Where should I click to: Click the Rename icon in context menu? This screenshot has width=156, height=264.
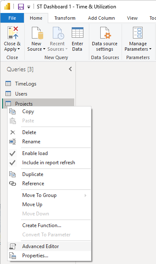(13, 142)
